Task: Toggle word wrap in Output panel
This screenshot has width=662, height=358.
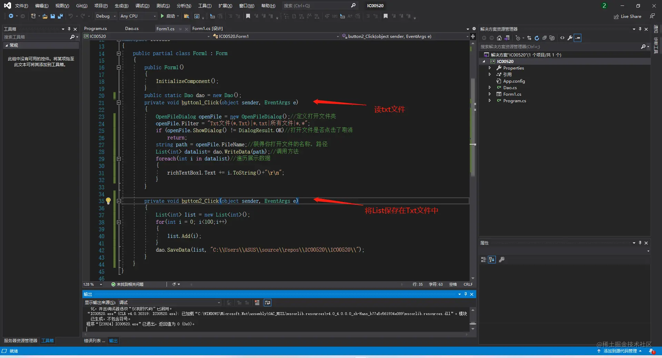Action: pos(268,303)
